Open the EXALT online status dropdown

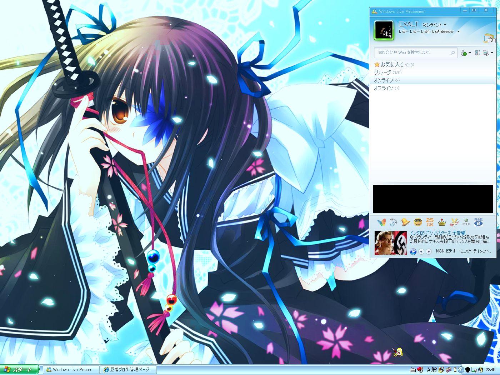[x=445, y=25]
